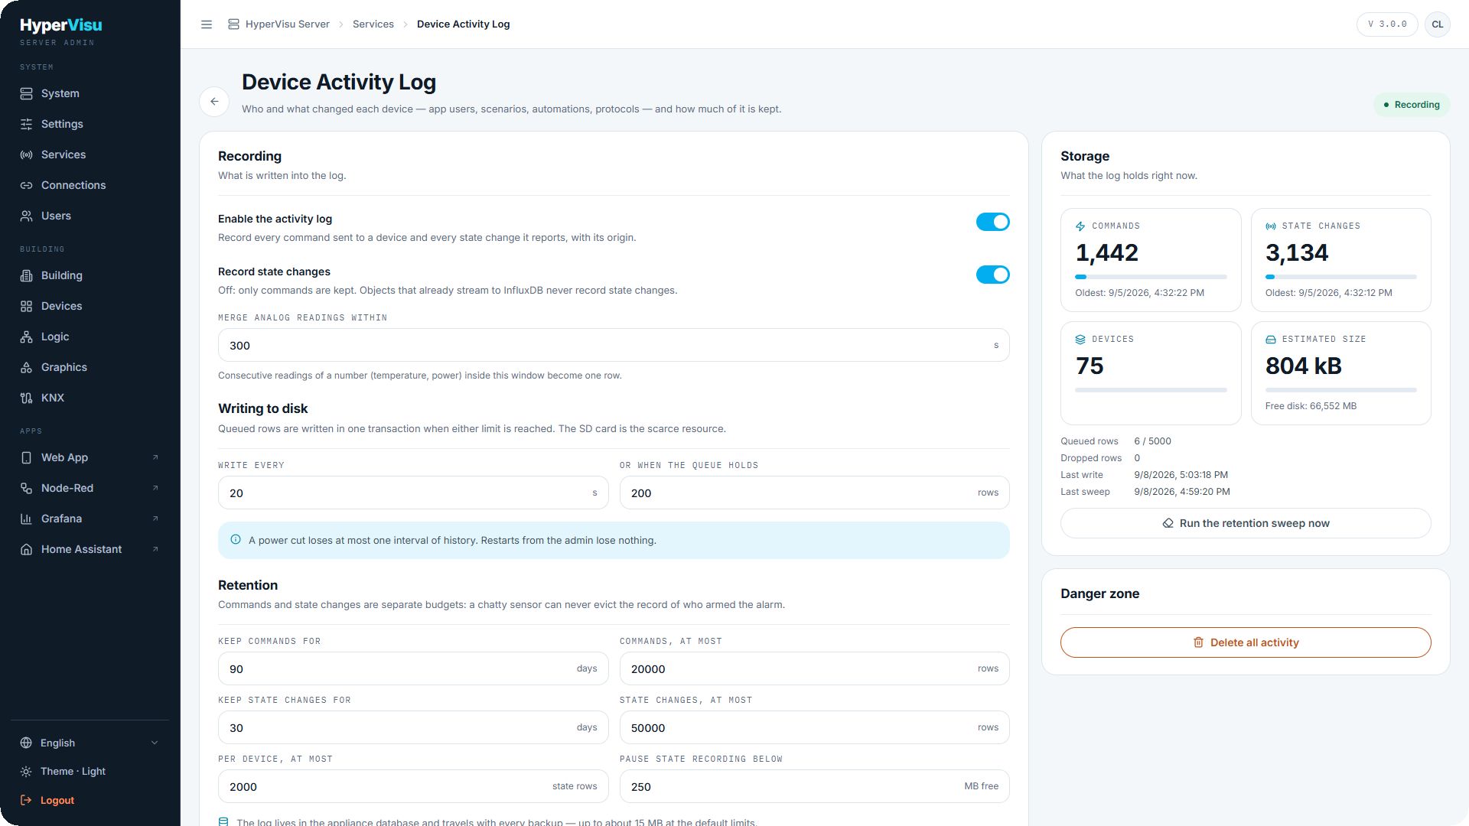Click Per device at most field
This screenshot has width=1469, height=826.
tap(413, 786)
